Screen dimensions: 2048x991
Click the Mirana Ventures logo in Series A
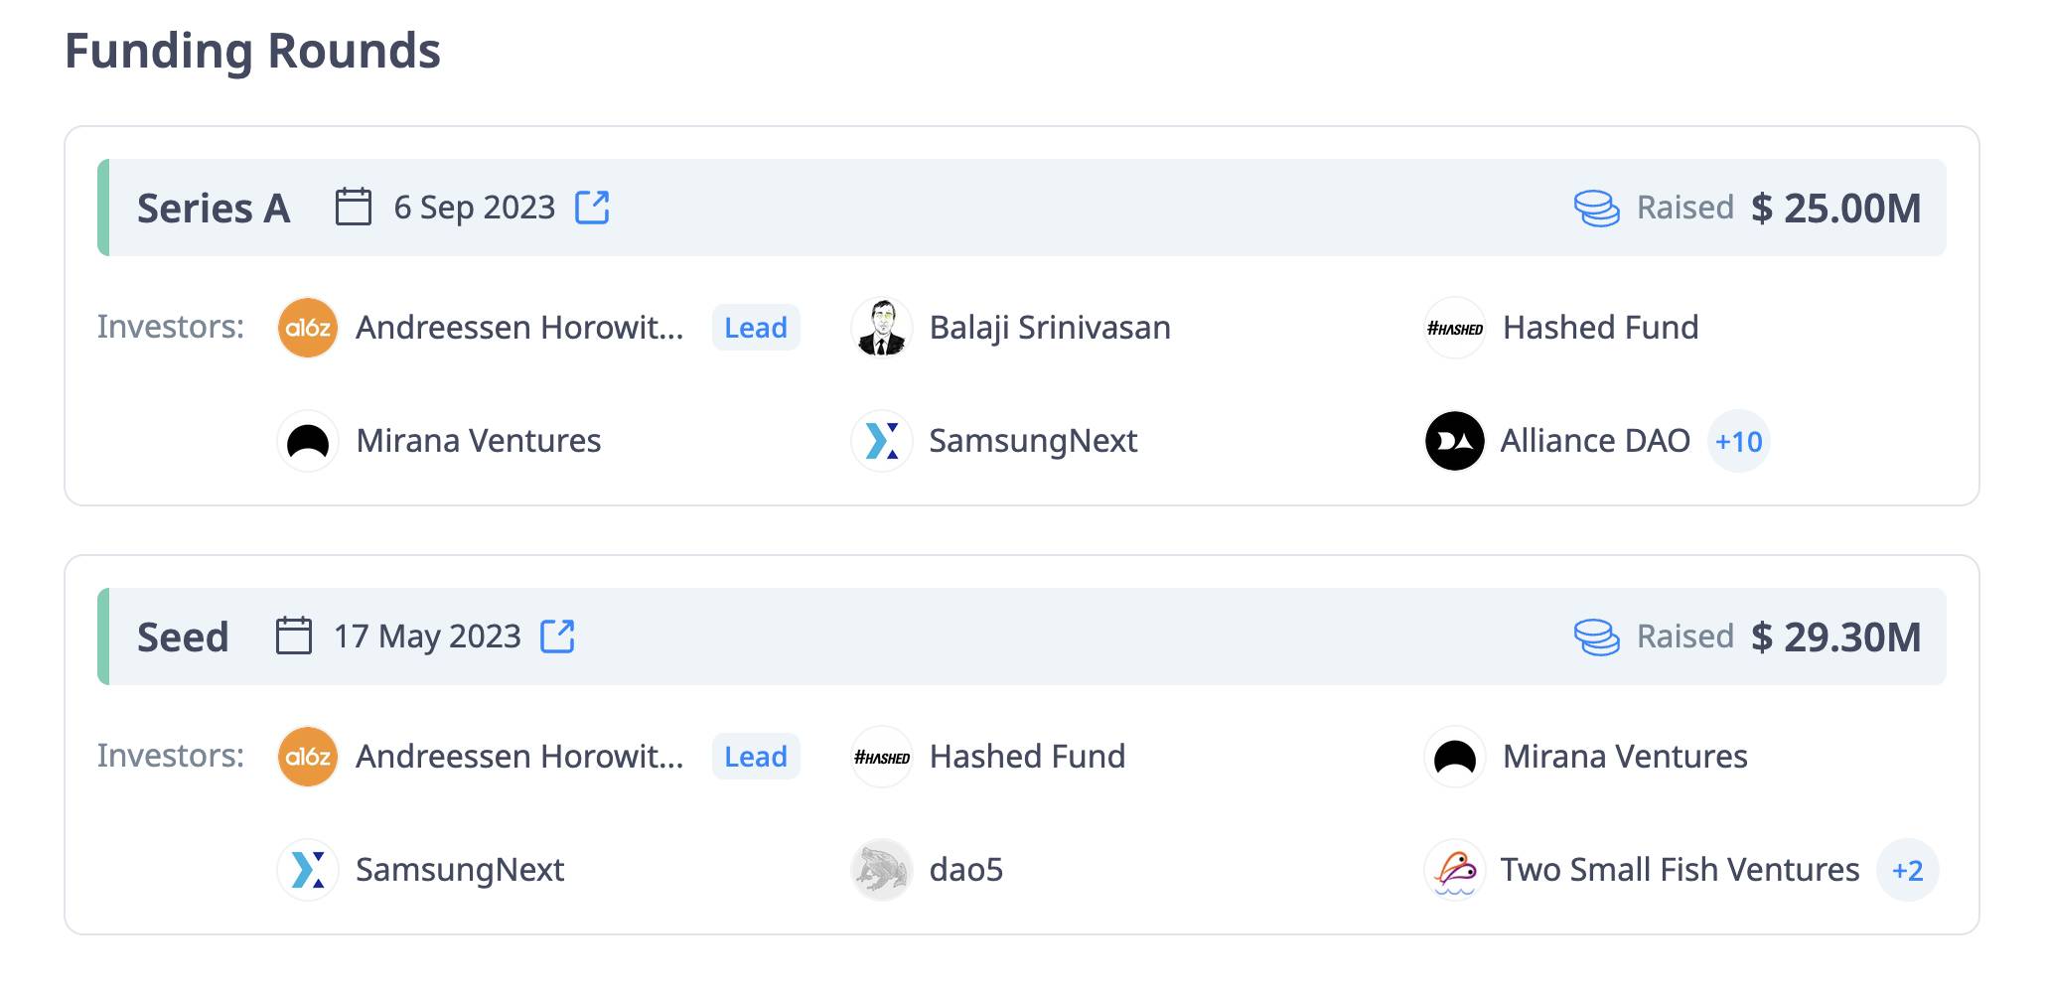coord(308,441)
